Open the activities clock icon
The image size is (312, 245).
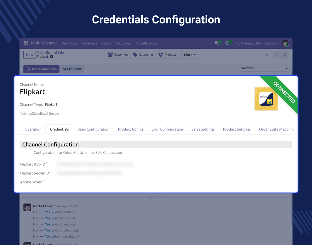pos(227,43)
